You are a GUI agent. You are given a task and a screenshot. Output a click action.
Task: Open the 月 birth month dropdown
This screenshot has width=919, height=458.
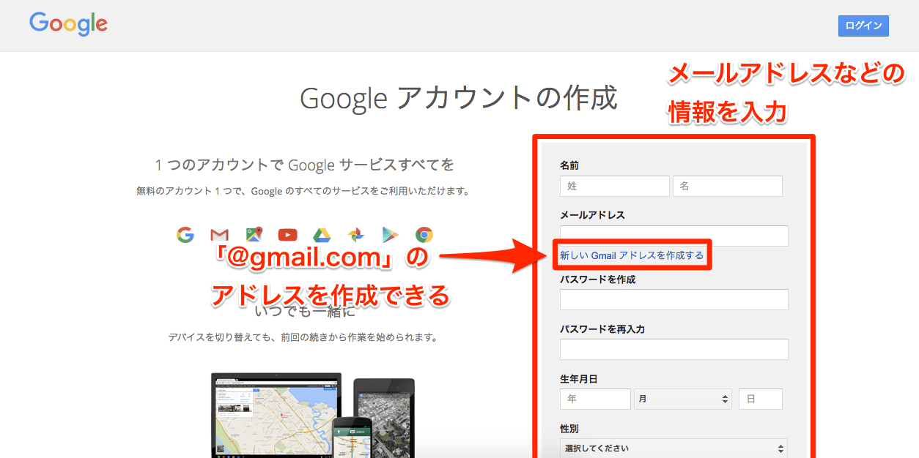[684, 399]
